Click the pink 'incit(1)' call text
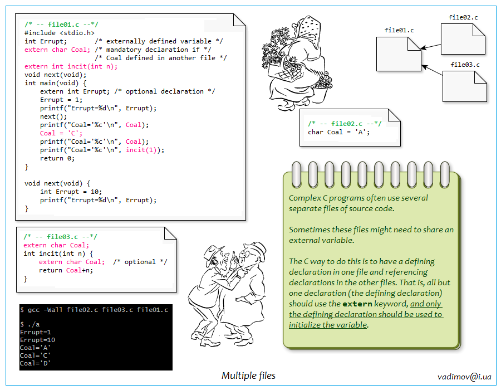This screenshot has height=390, width=501. (141, 150)
